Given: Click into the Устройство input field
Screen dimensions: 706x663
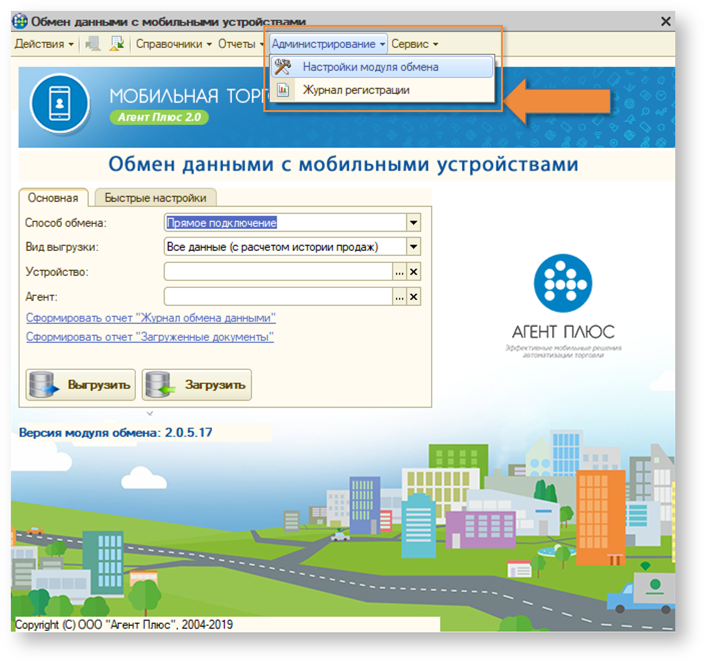Looking at the screenshot, I should coord(278,272).
